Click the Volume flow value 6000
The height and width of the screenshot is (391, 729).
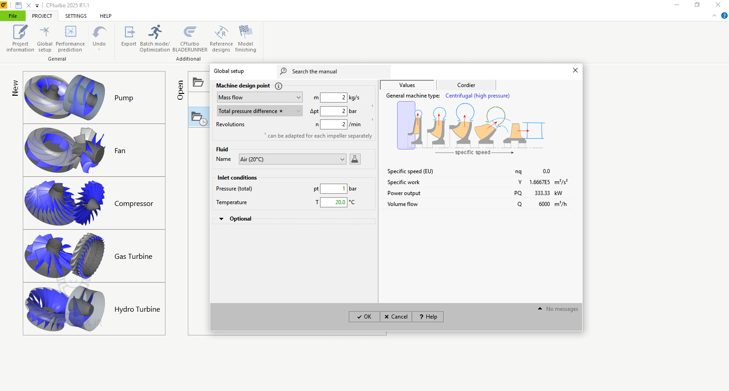544,204
